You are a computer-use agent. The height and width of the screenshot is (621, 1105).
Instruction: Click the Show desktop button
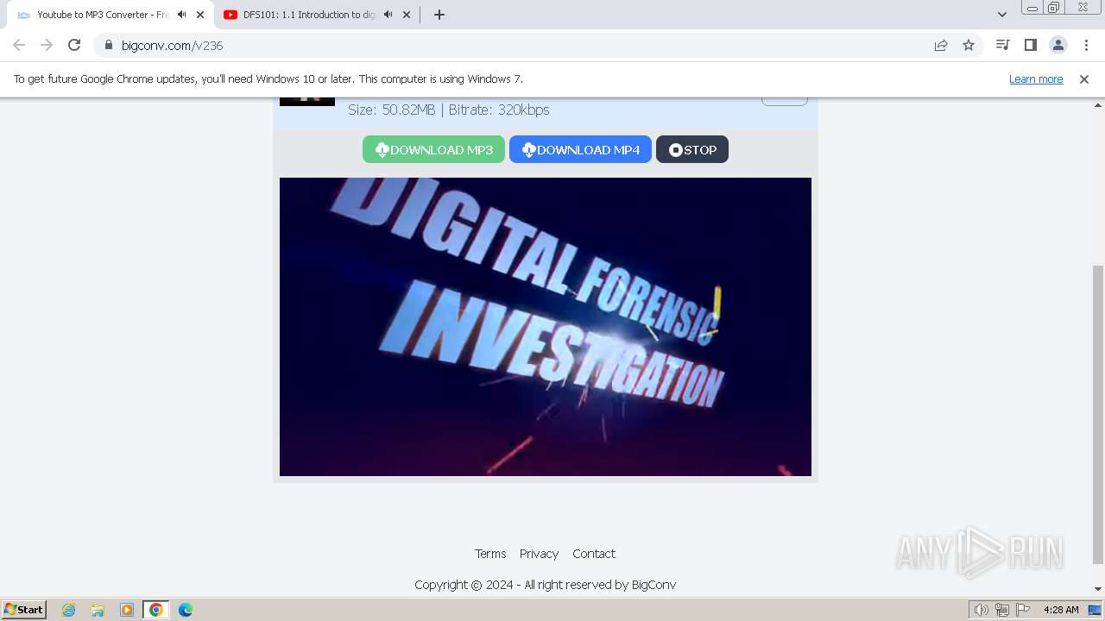(x=1096, y=610)
